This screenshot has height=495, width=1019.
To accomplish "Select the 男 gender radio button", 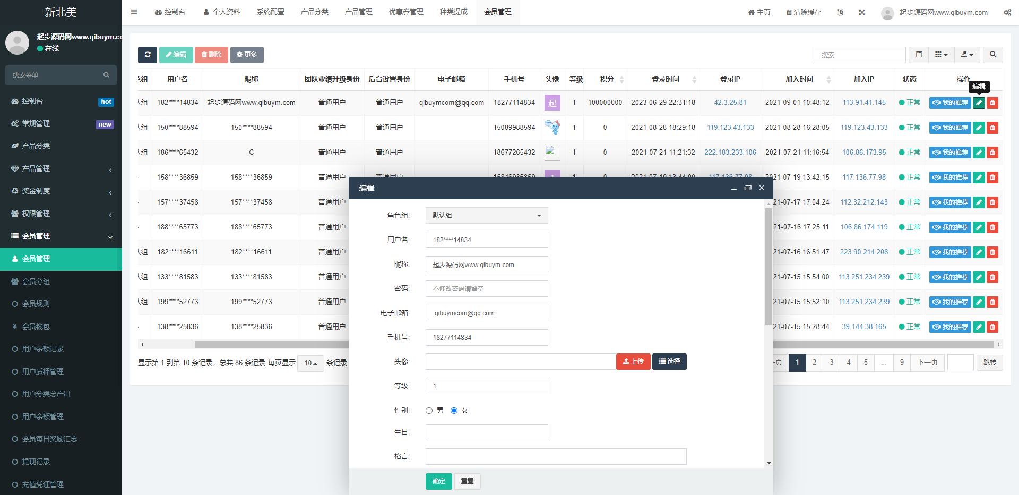I will point(429,411).
